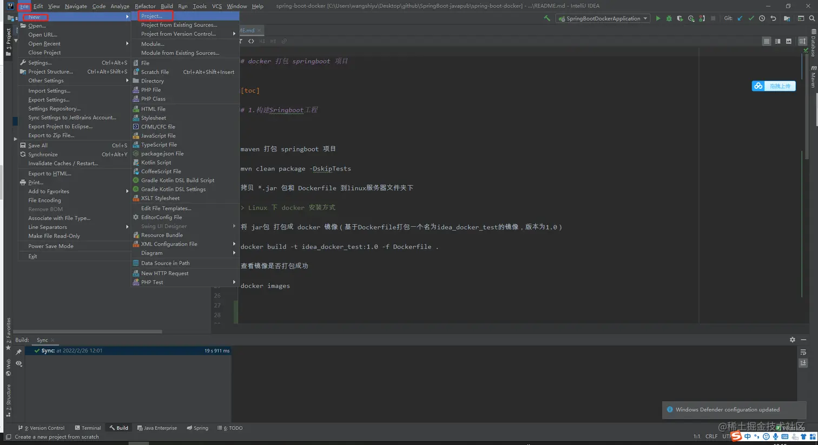Open the Structure side tool window
The width and height of the screenshot is (818, 445).
(8, 401)
